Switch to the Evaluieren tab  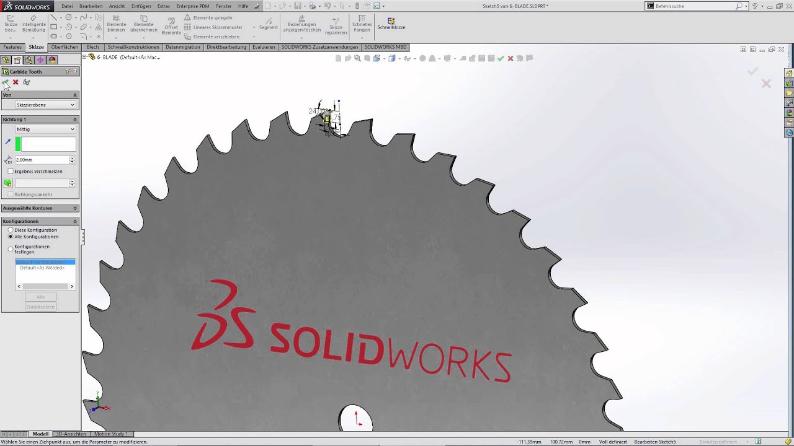264,47
